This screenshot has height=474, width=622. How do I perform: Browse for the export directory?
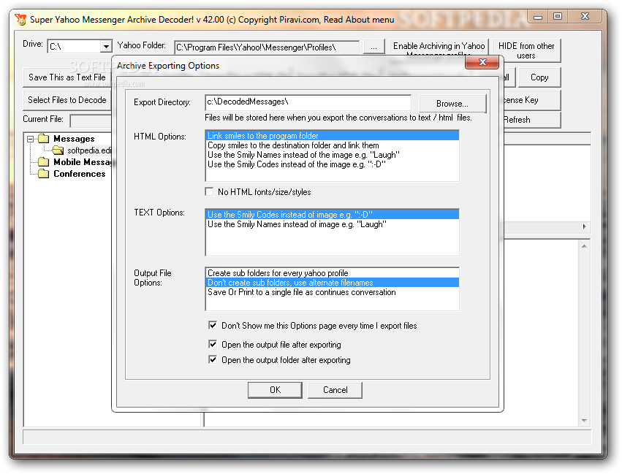coord(452,104)
